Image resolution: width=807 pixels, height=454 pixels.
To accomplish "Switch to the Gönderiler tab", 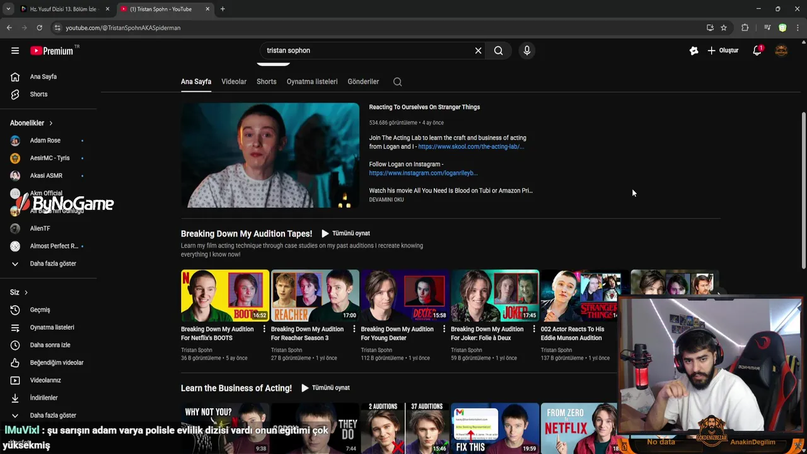I will (363, 81).
